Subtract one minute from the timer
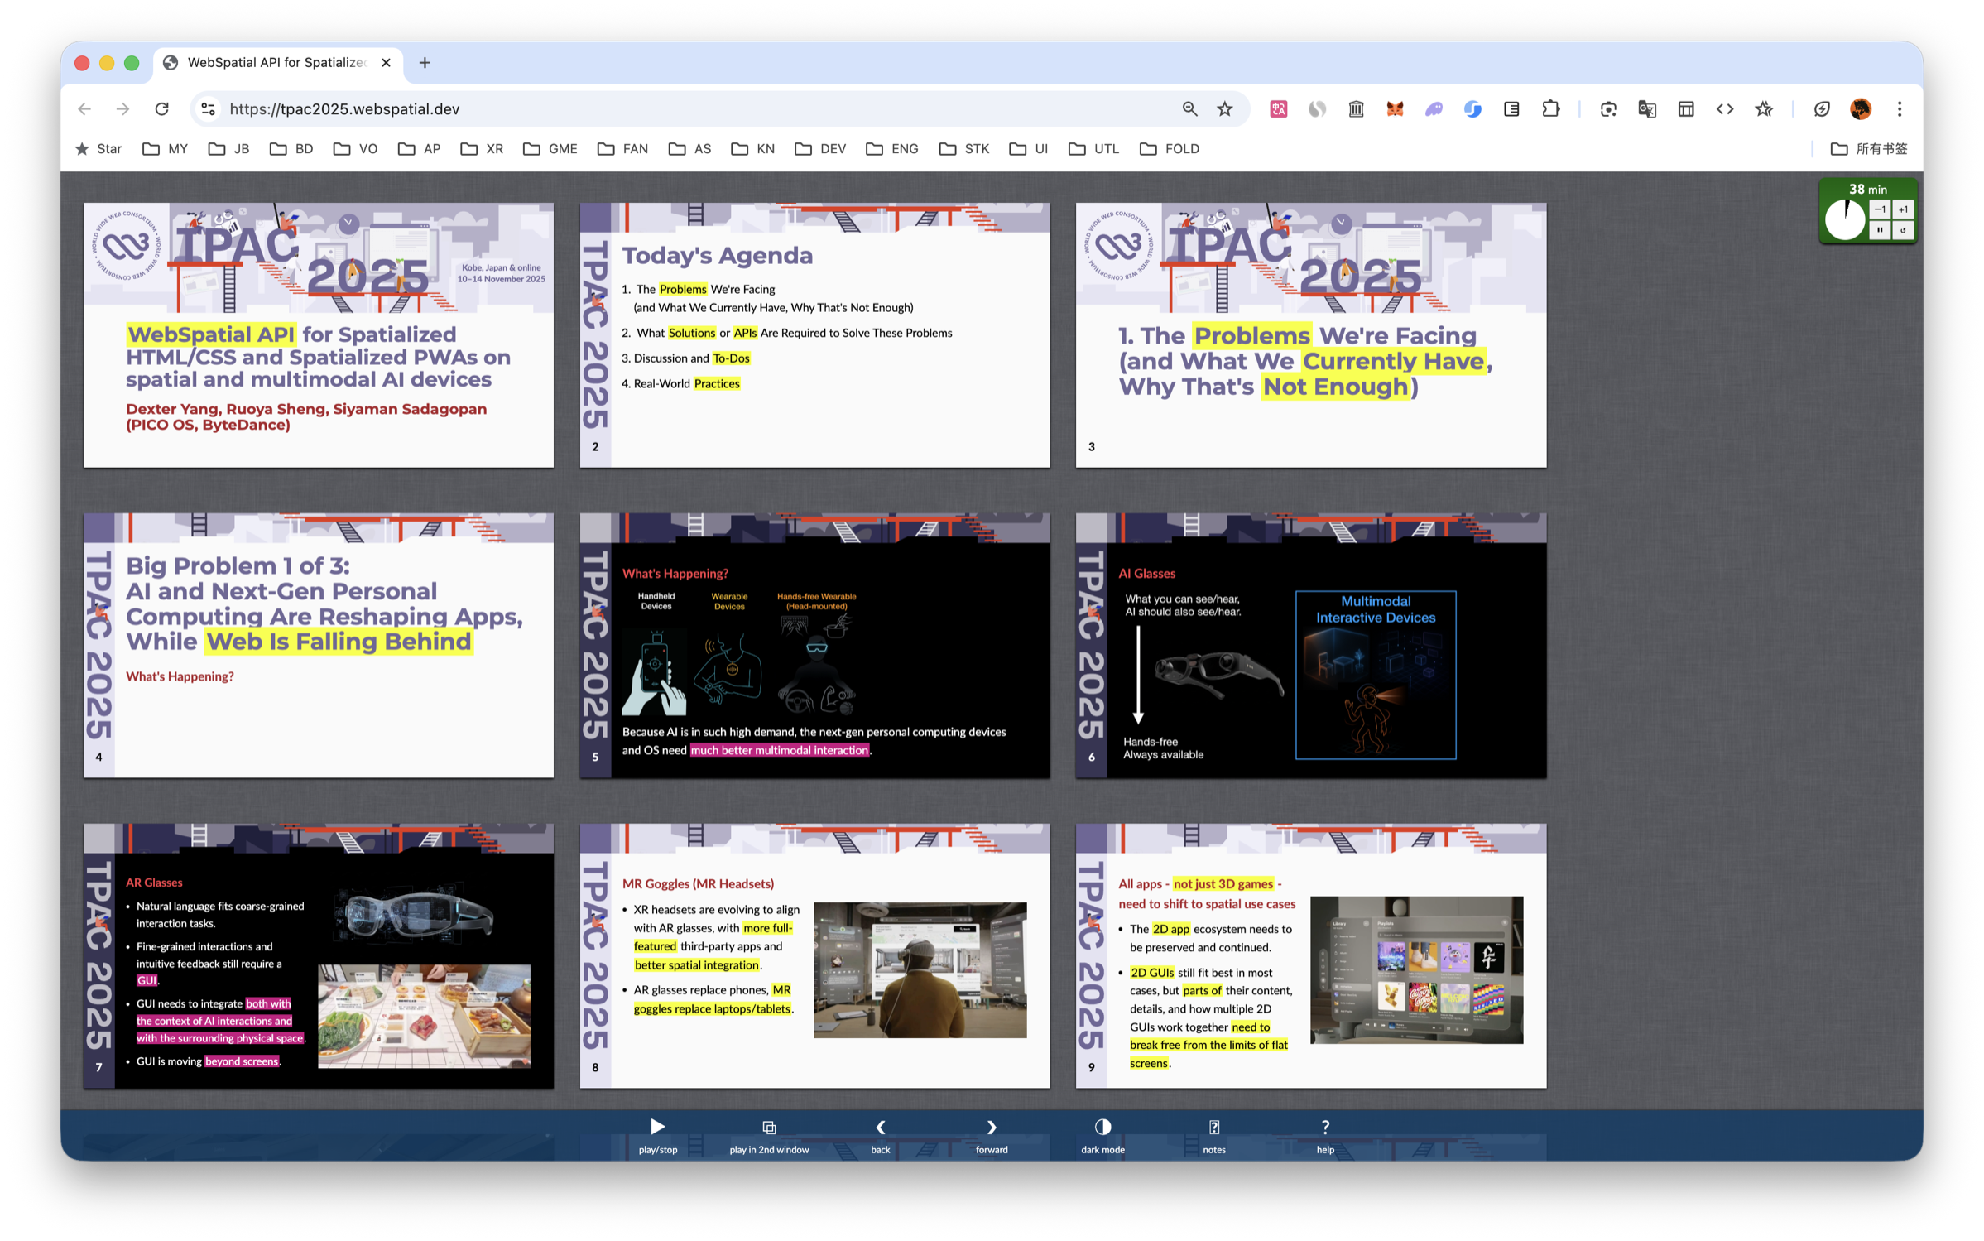The width and height of the screenshot is (1984, 1241). point(1880,209)
